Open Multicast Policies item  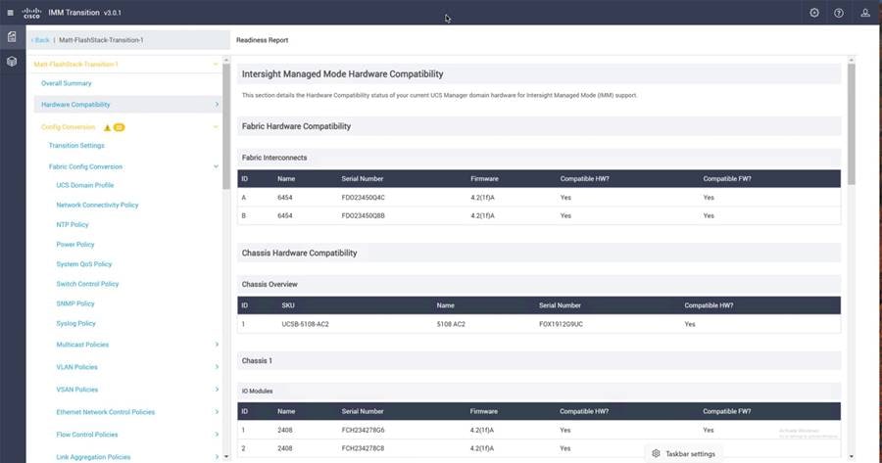click(x=82, y=345)
